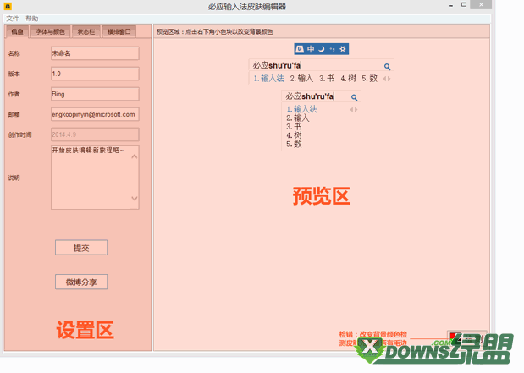This screenshot has height=373, width=524.
Task: Click the red background color block
Action: coord(454,337)
